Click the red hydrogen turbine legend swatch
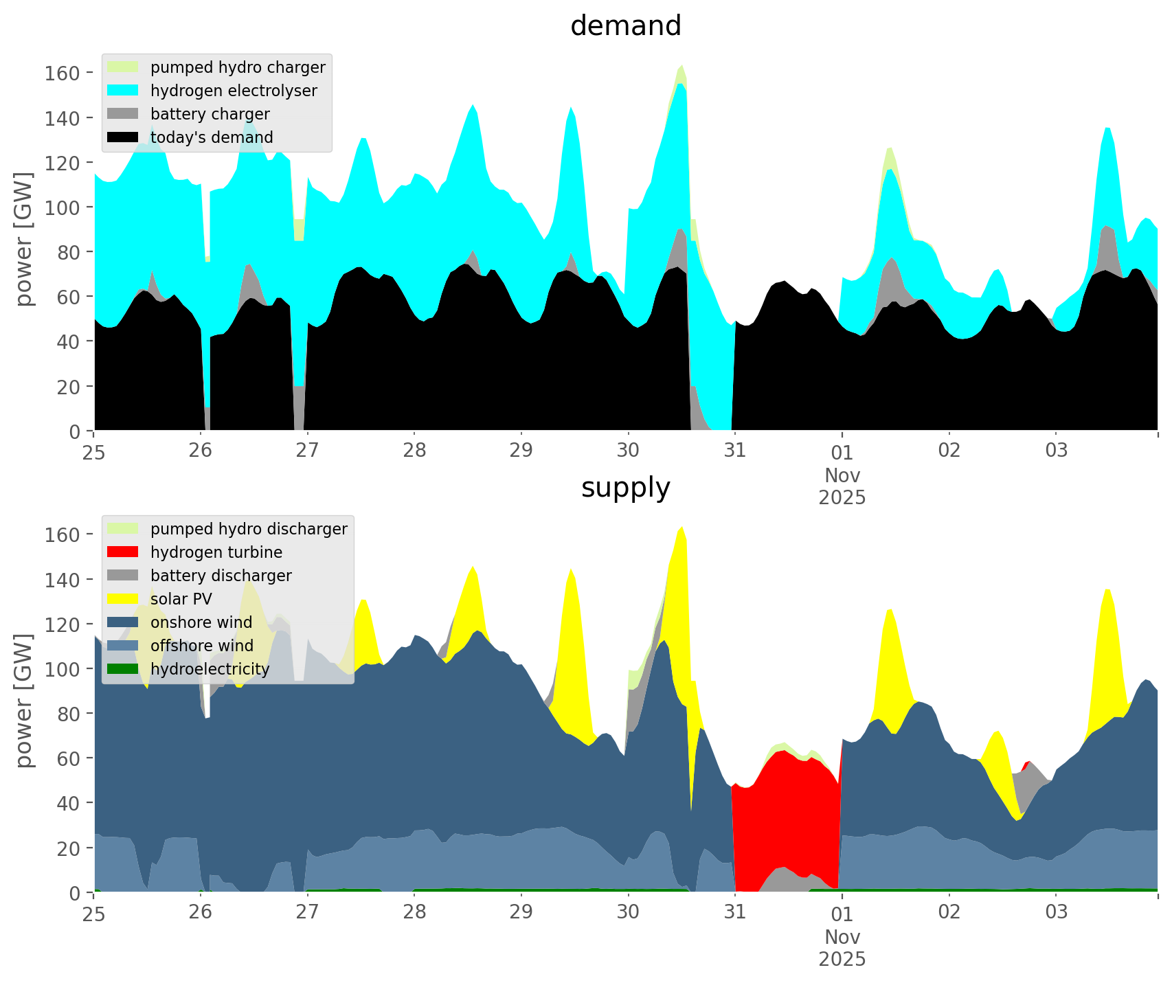Screen dimensions: 1172x983 [x=123, y=552]
